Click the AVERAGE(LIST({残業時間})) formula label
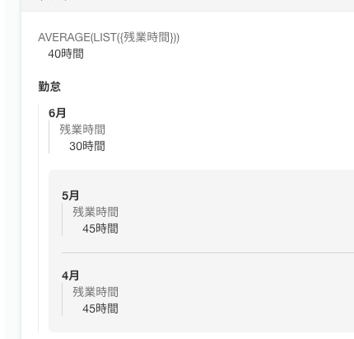This screenshot has width=354, height=339. click(109, 37)
